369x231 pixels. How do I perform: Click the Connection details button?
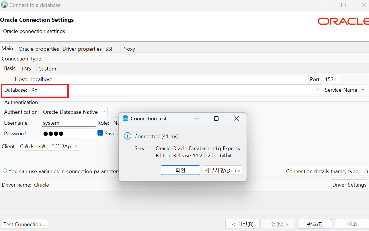[327, 171]
